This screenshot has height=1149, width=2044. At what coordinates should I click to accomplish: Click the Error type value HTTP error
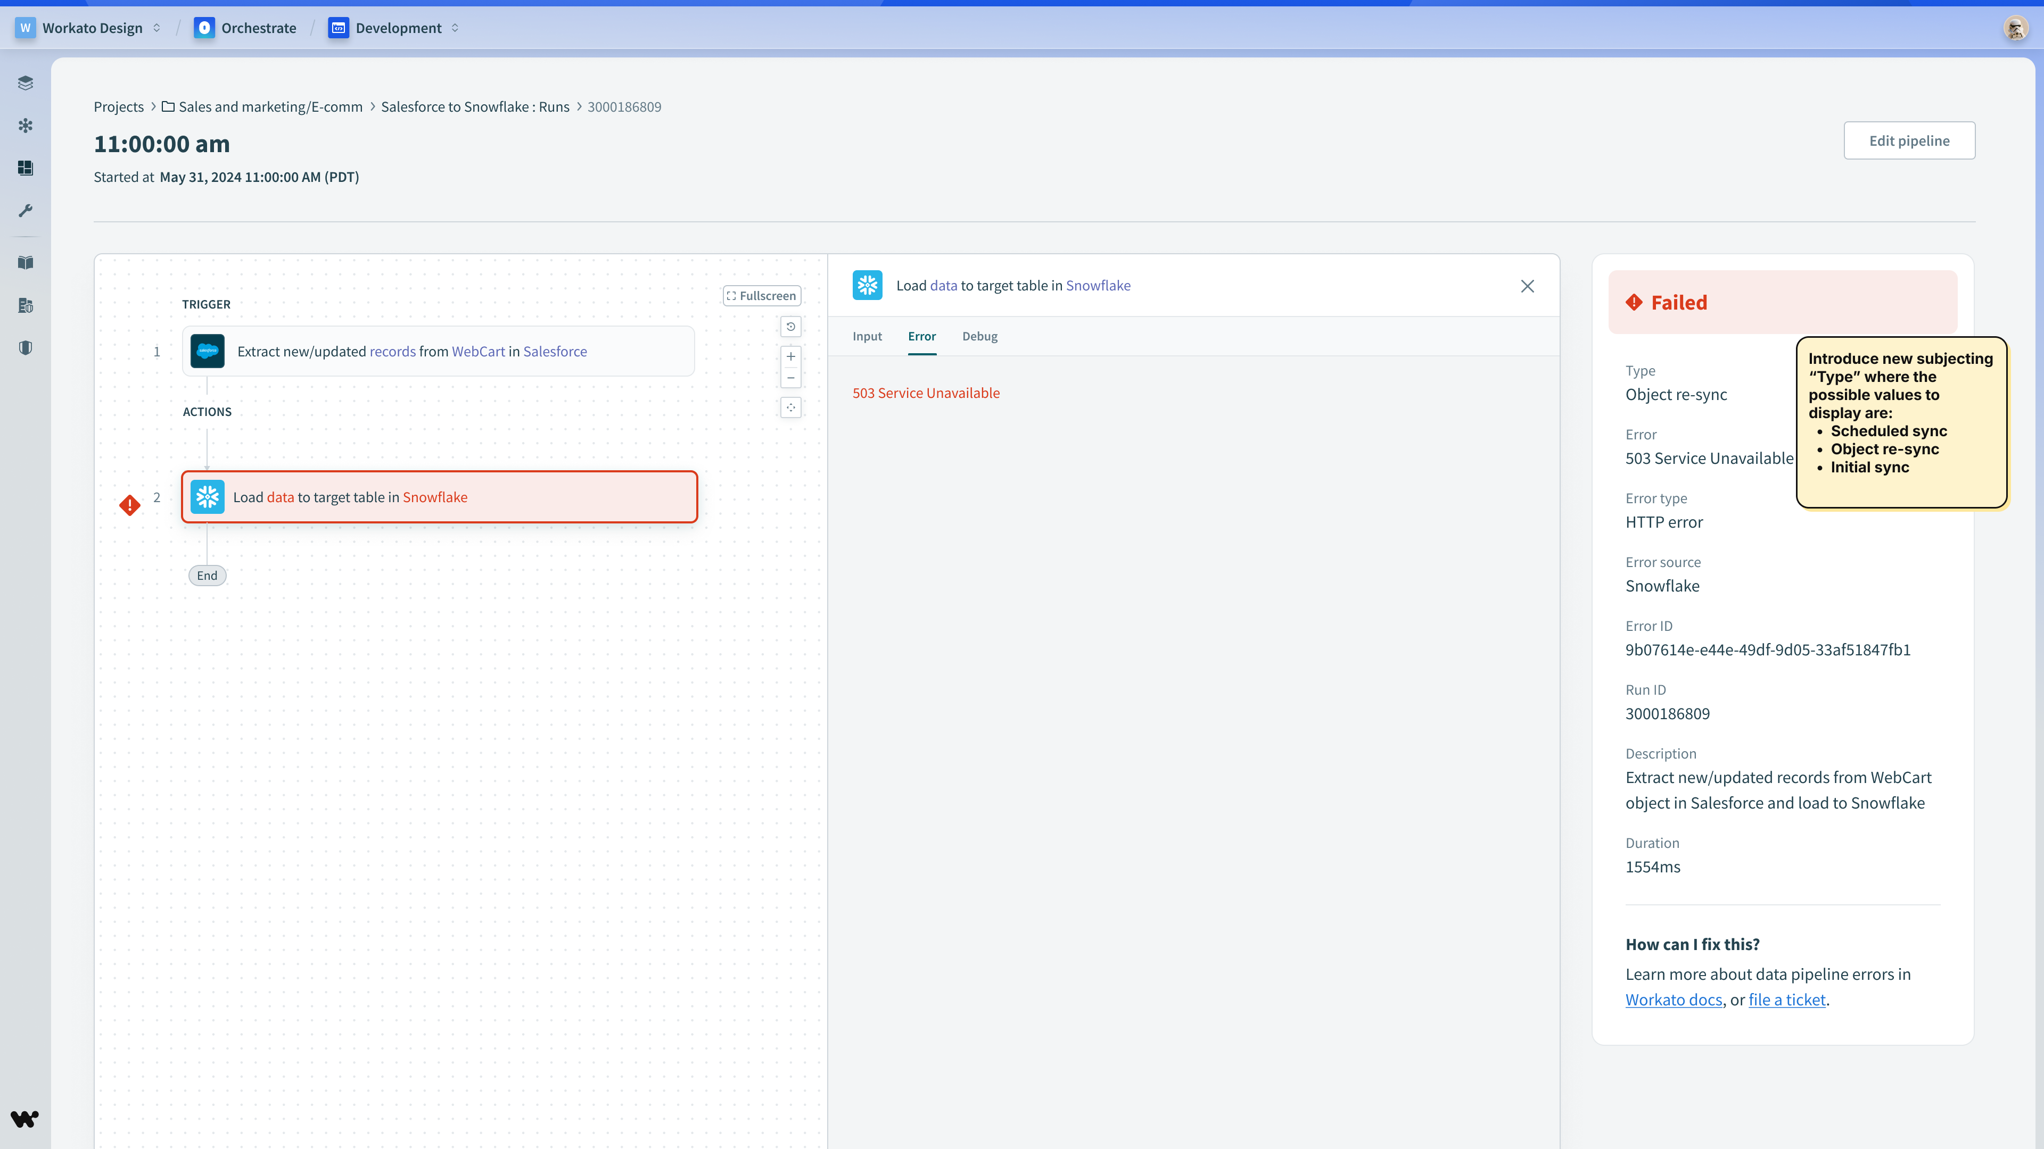(x=1664, y=522)
